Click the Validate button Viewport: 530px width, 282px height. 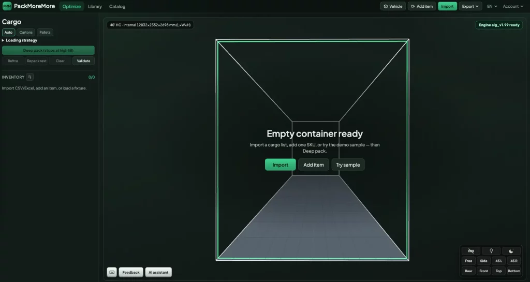click(x=83, y=61)
